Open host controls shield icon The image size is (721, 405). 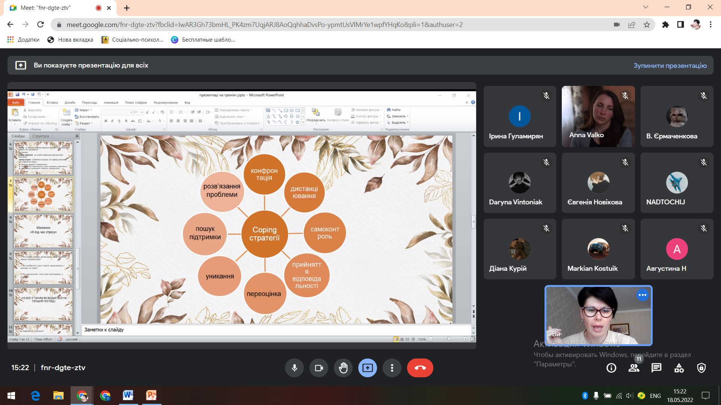(701, 368)
